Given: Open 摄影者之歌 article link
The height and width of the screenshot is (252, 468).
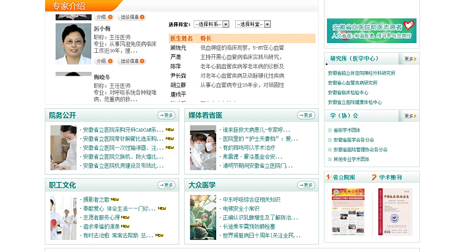Looking at the screenshot, I should point(96,200).
